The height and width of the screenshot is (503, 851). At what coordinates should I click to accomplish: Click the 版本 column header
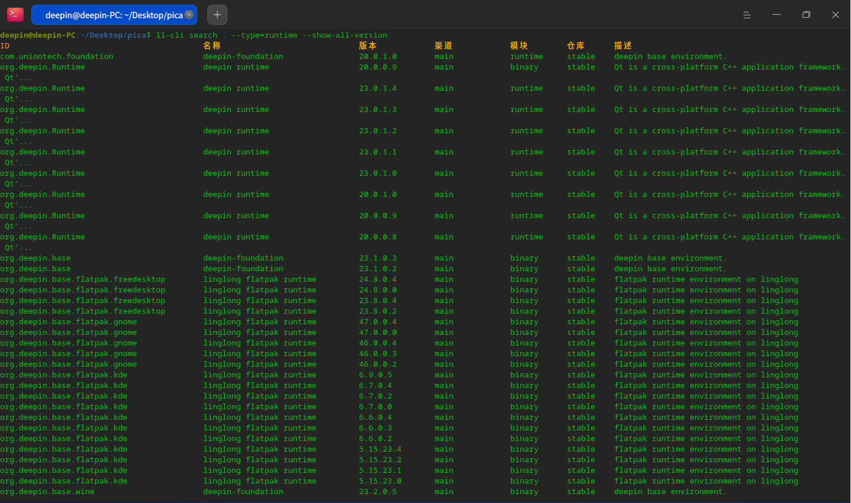click(368, 46)
